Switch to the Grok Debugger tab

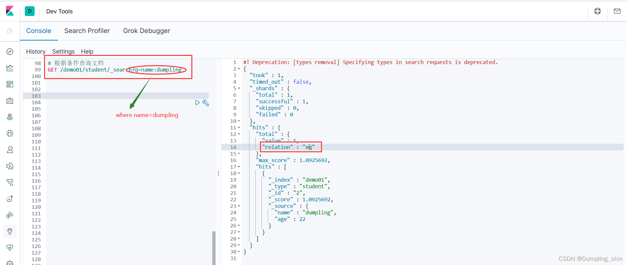pos(147,31)
